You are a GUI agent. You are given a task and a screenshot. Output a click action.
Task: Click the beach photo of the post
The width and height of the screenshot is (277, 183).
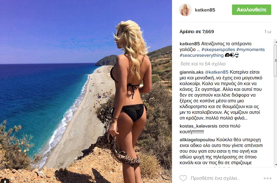pos(86,91)
